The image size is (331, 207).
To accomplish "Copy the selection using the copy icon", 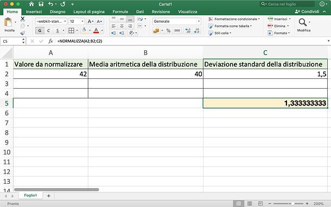I will click(x=23, y=26).
